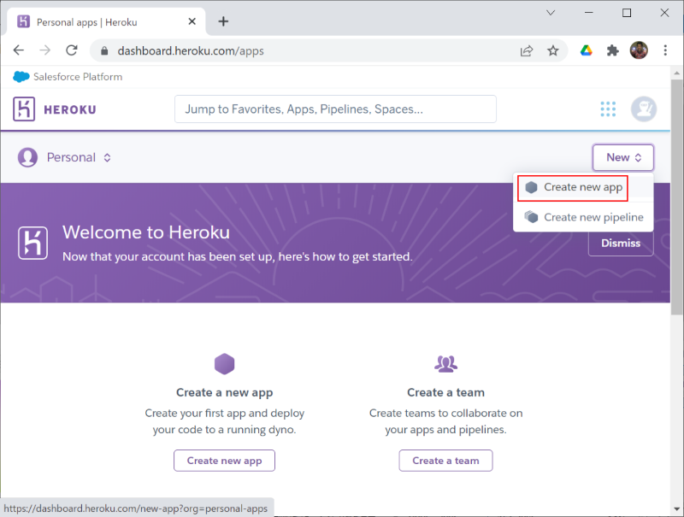Open the Chrome profile picture
The image size is (684, 517).
coord(639,50)
